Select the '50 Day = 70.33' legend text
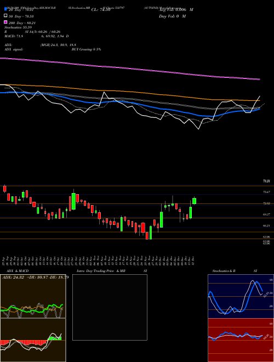Viewport: 274px width, 362px height. tap(21, 16)
